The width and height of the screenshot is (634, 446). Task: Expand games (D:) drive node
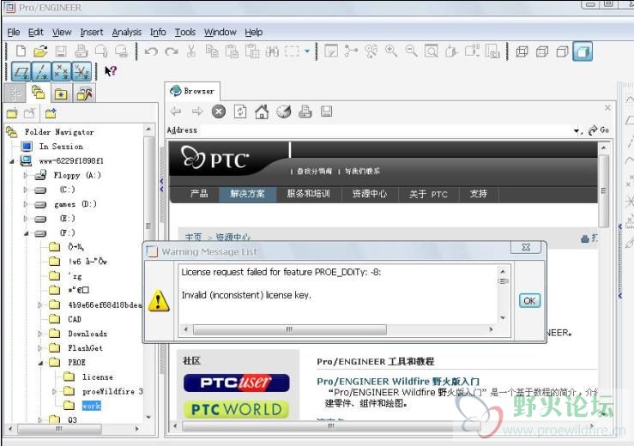[26, 204]
